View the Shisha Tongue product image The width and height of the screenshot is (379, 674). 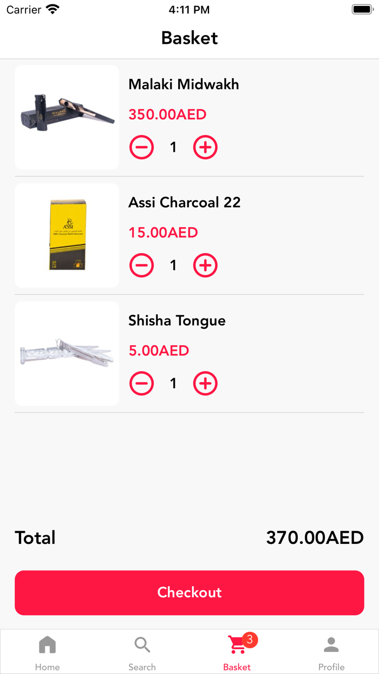click(x=67, y=353)
